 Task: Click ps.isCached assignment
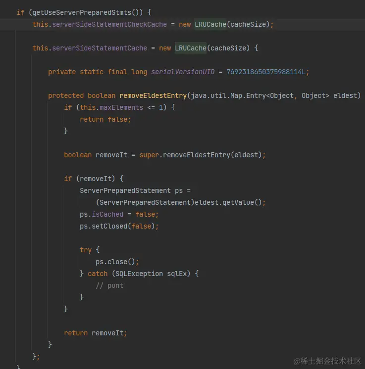pyautogui.click(x=119, y=214)
